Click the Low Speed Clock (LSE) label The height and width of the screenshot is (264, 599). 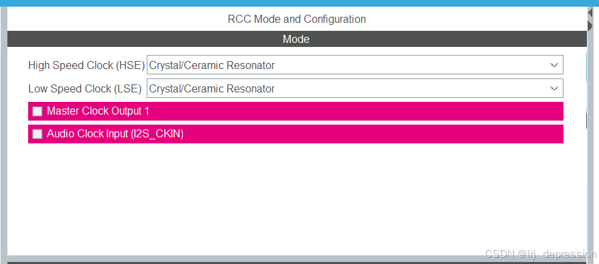click(85, 88)
